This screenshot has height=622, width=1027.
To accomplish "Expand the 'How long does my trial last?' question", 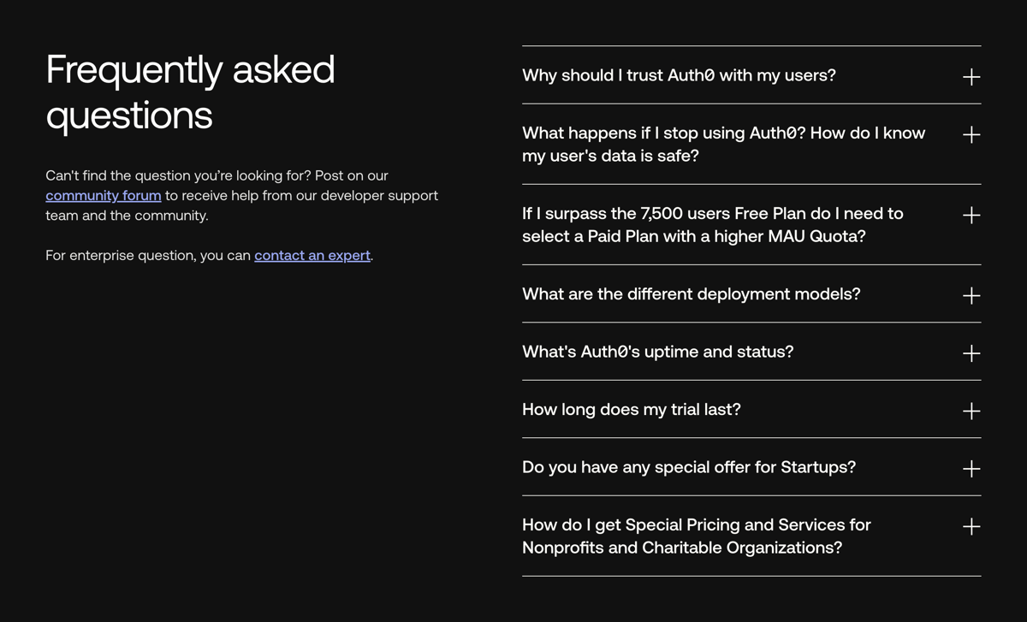I will pos(631,410).
